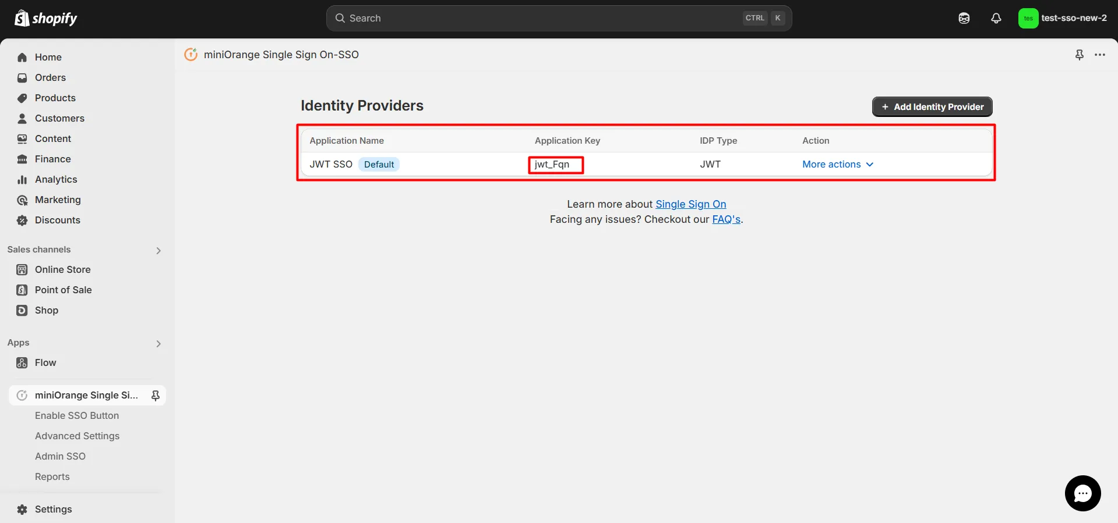Click the Shop channel icon
Viewport: 1118px width, 523px height.
pyautogui.click(x=22, y=310)
